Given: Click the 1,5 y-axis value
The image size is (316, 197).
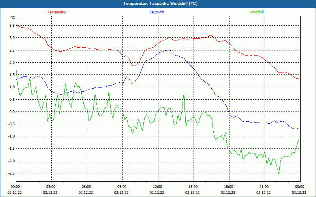Looking at the screenshot, I should [12, 75].
